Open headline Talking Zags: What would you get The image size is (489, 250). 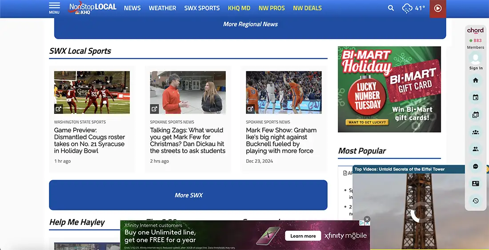(188, 141)
